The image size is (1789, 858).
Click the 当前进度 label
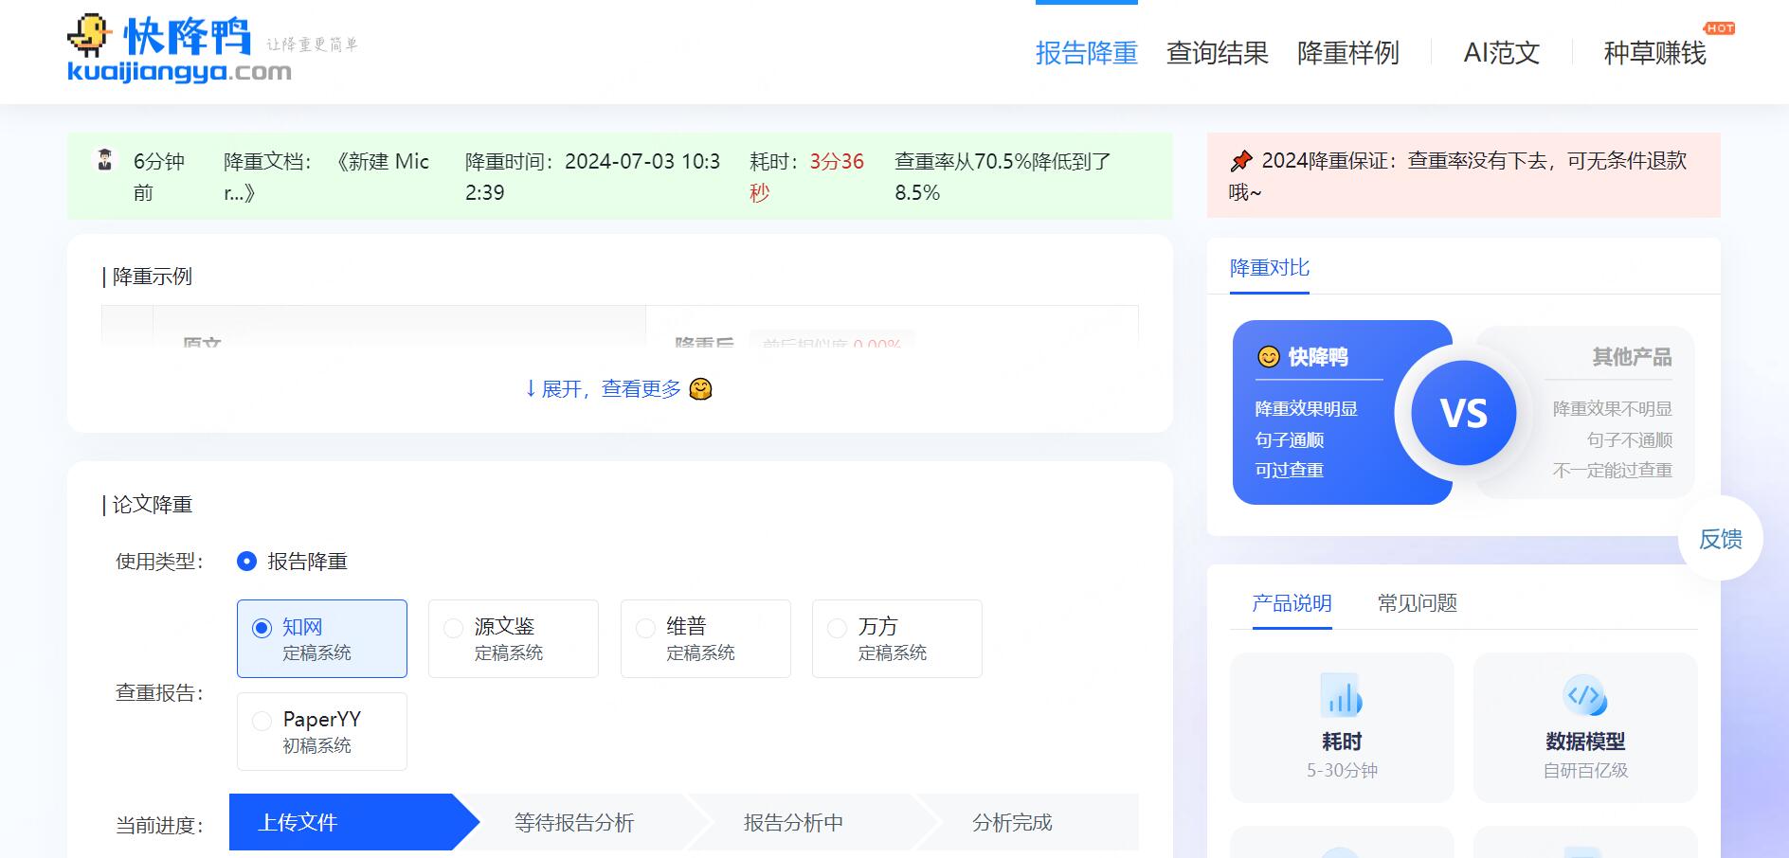159,825
